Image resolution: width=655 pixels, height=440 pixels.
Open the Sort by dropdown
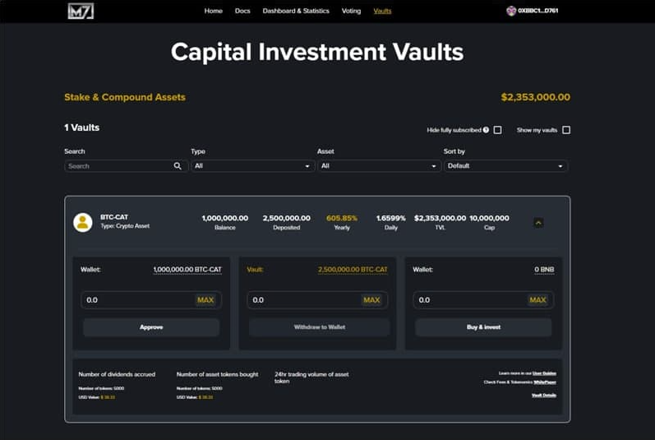(505, 166)
